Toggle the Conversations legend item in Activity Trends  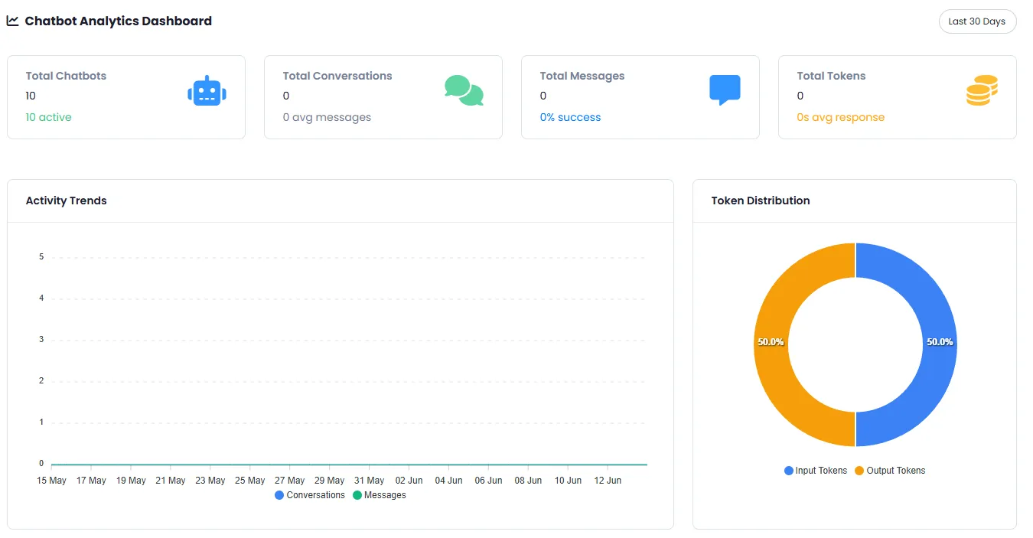(310, 495)
